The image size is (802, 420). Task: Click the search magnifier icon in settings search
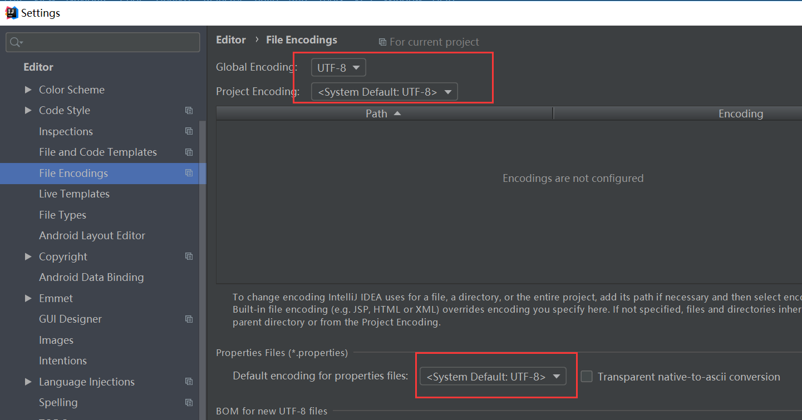tap(16, 42)
